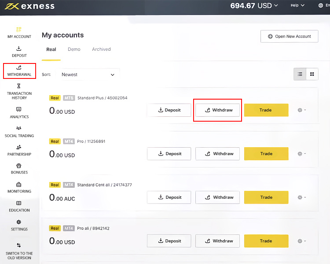
Task: Open Transaction History in sidebar
Action: coord(19,92)
